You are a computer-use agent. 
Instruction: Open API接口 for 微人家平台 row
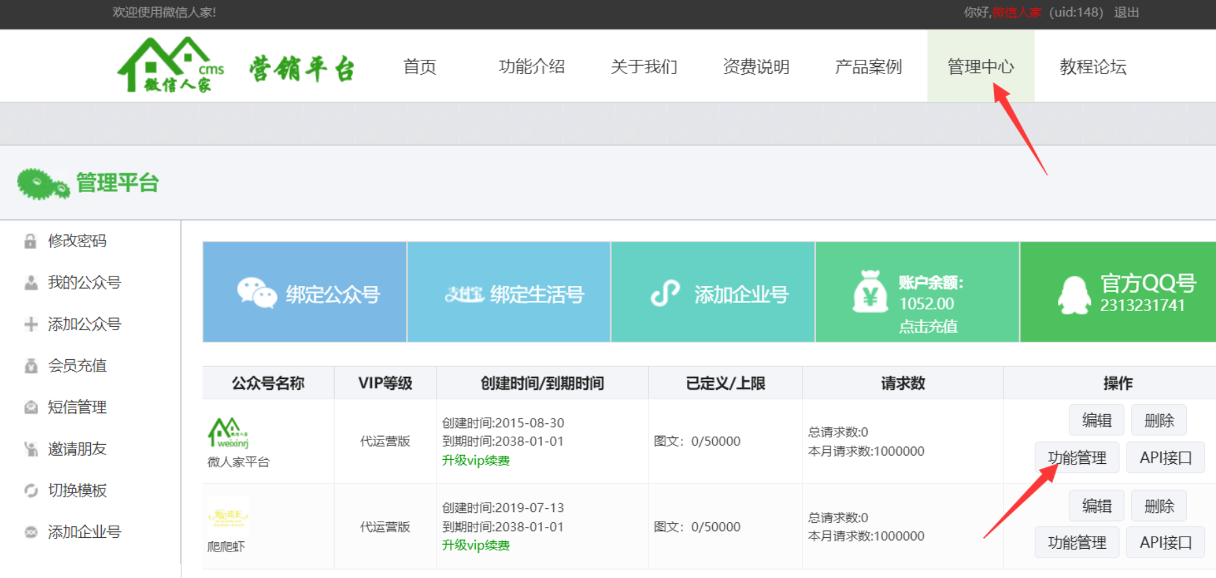pyautogui.click(x=1166, y=458)
